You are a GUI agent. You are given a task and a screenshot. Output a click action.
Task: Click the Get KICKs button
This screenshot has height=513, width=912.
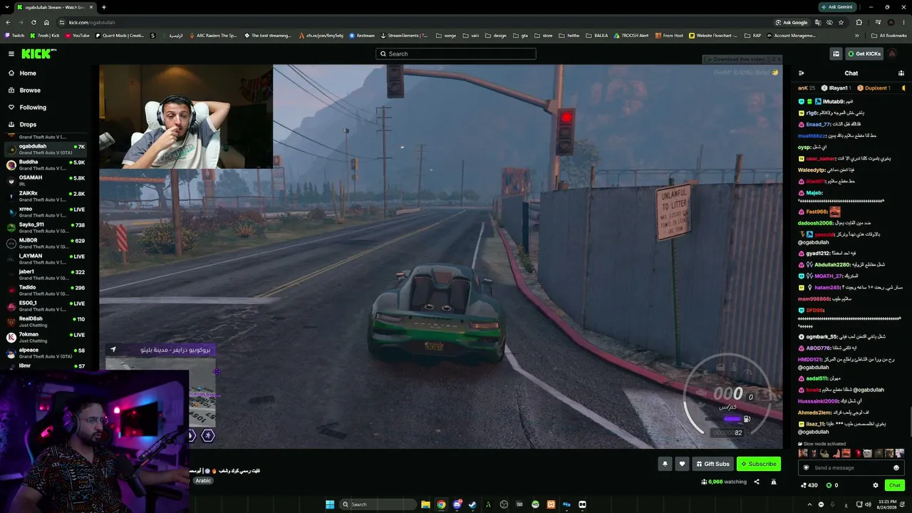[x=864, y=53]
